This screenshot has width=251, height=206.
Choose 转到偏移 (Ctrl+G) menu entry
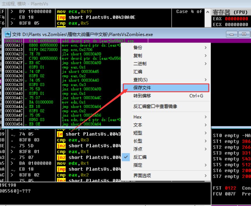166,96
